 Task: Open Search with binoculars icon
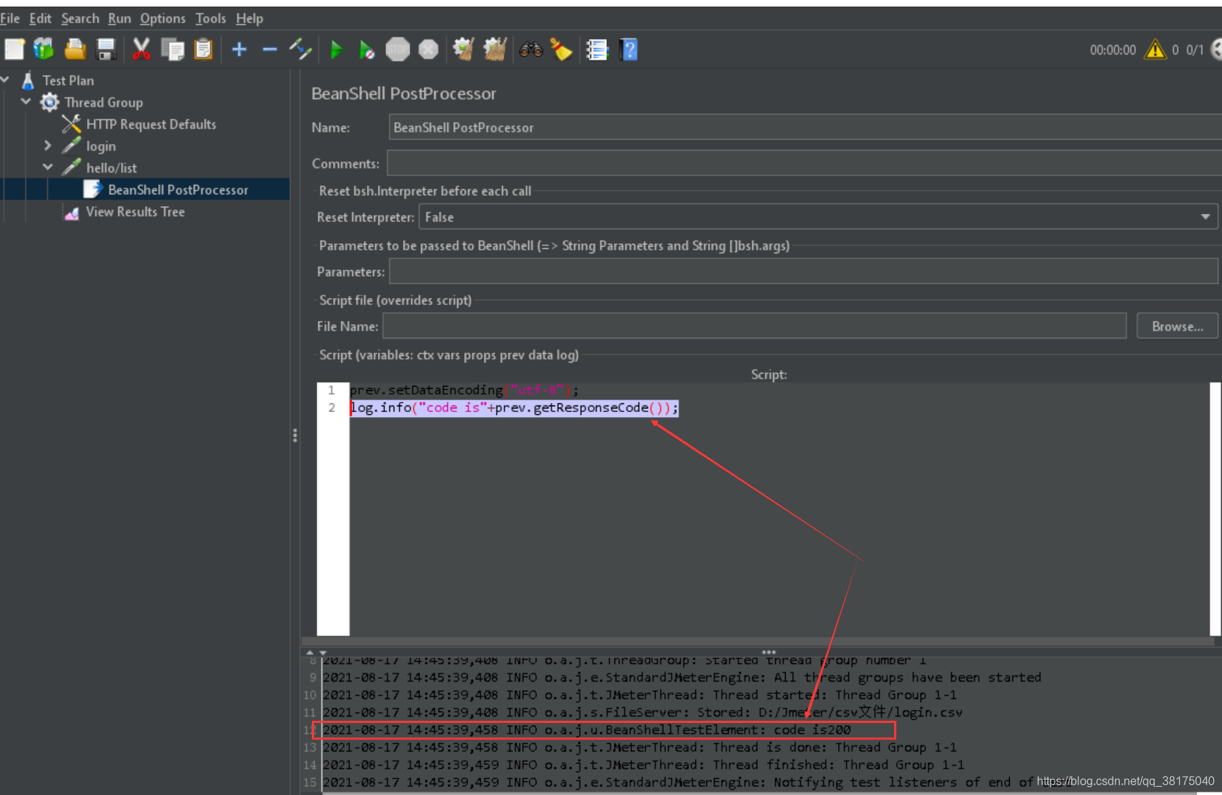click(x=530, y=50)
